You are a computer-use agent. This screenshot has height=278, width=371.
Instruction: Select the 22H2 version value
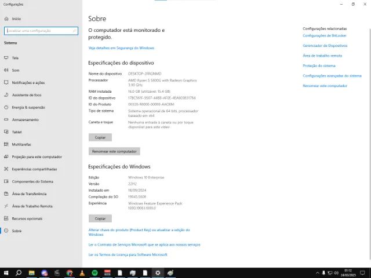click(x=132, y=184)
